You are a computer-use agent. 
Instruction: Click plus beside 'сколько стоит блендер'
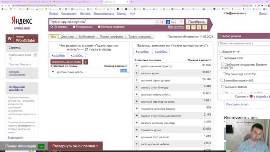tap(137, 87)
